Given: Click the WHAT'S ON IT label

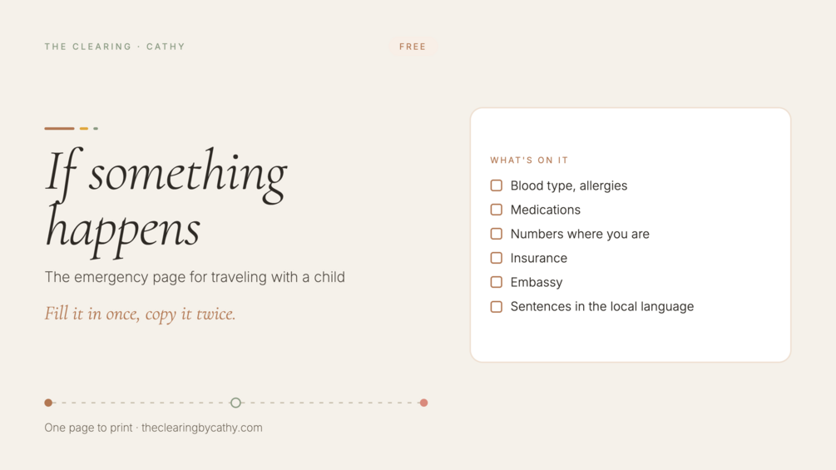Looking at the screenshot, I should pyautogui.click(x=529, y=161).
